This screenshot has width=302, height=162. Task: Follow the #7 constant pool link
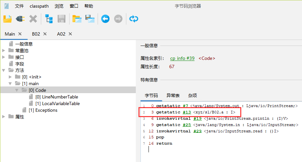click(x=186, y=106)
